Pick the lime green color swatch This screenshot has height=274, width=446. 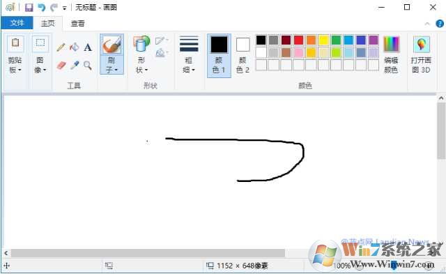coord(336,52)
